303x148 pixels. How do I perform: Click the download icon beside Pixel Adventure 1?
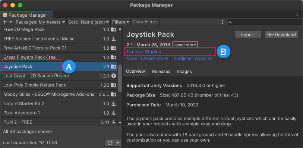point(114,113)
